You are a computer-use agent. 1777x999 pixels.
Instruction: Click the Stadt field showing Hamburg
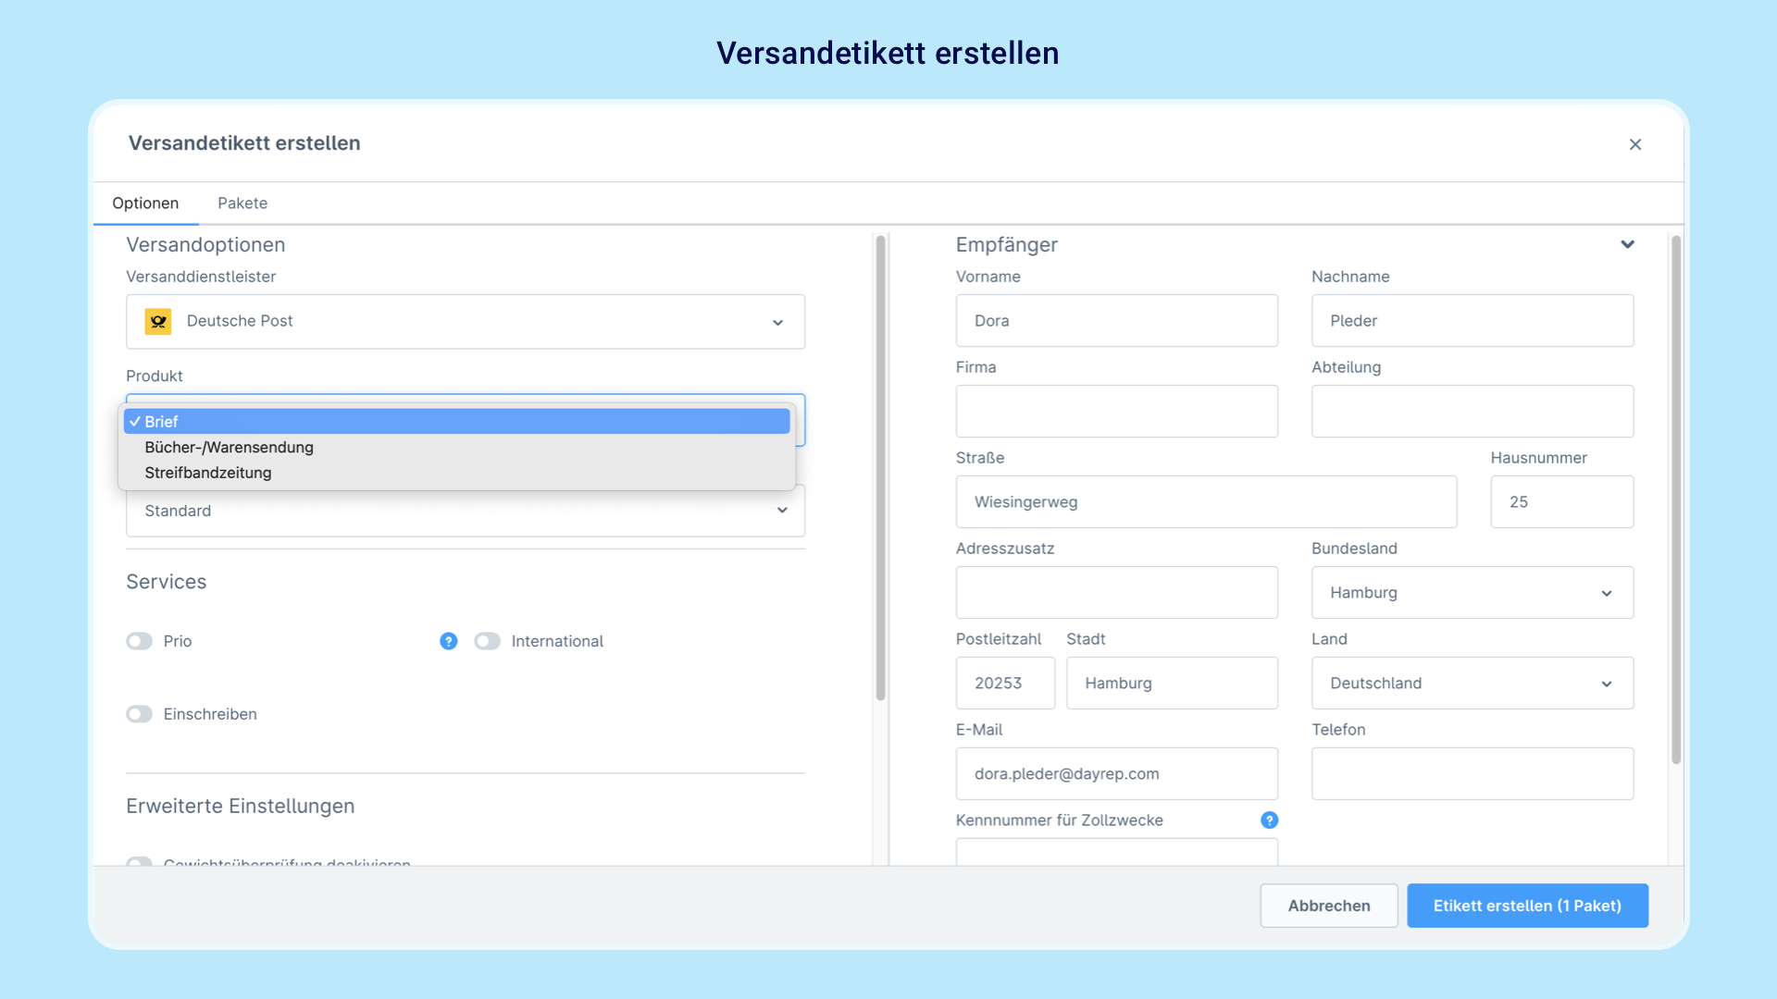click(x=1172, y=683)
